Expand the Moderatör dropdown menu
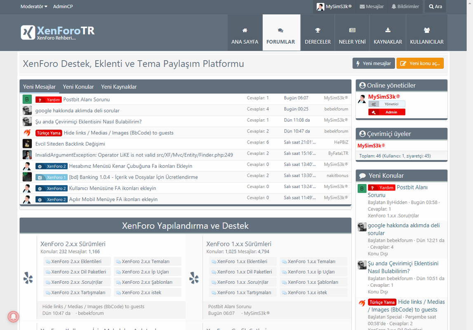The image size is (473, 330). pyautogui.click(x=34, y=7)
